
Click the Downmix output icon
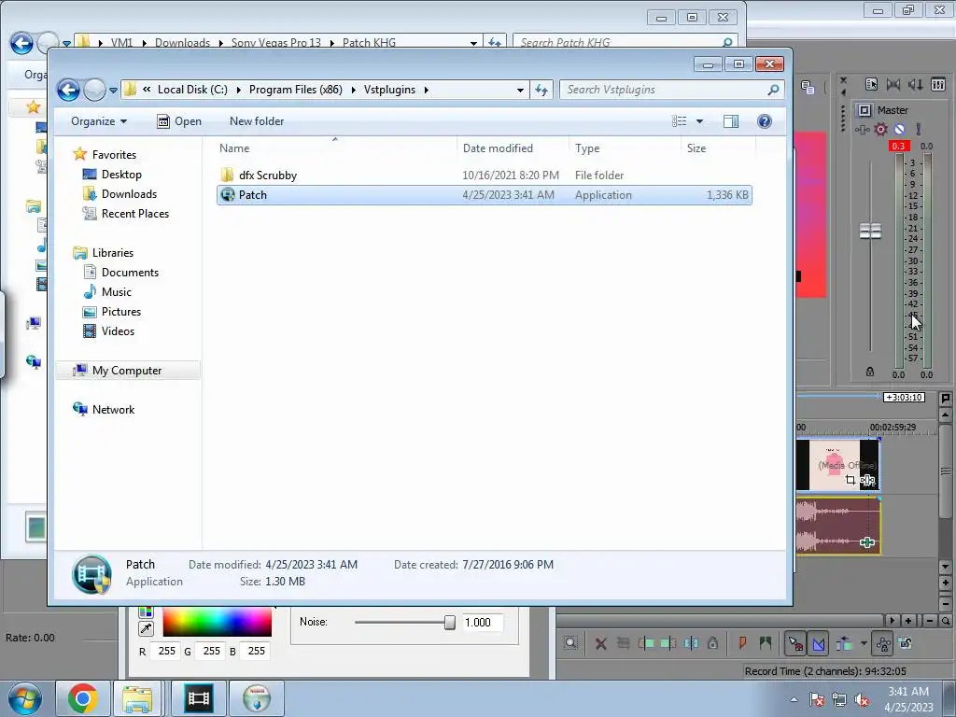[x=893, y=84]
